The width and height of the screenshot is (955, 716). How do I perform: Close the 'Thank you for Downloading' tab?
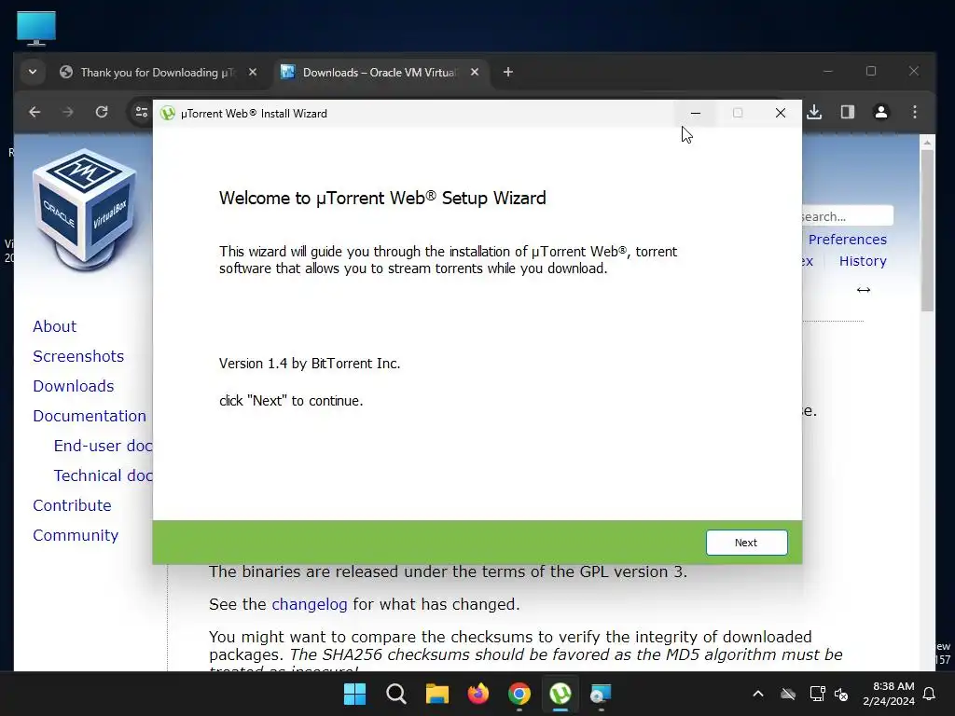tap(253, 73)
